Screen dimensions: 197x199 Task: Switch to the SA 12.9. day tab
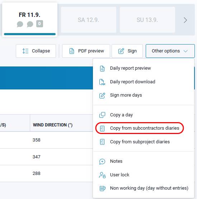pyautogui.click(x=89, y=20)
